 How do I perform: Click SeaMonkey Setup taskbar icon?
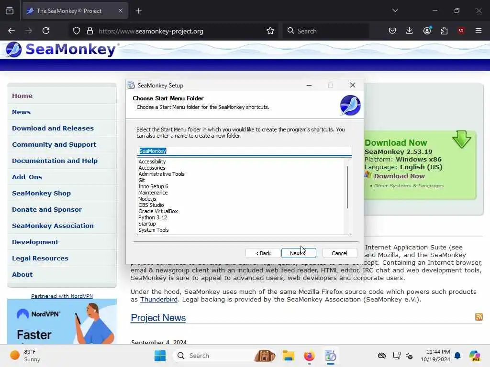coord(330,356)
